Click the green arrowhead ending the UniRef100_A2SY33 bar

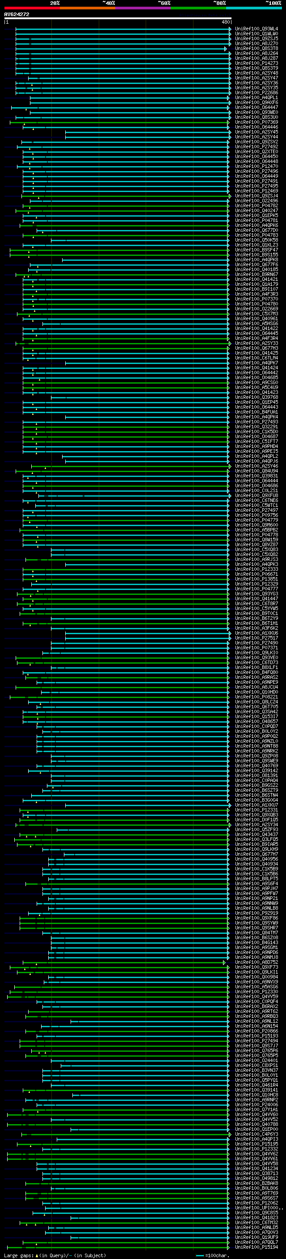click(x=230, y=344)
